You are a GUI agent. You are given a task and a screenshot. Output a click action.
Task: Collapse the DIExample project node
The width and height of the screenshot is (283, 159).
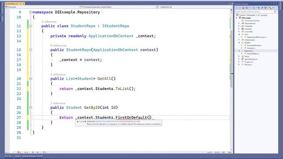coord(237,18)
